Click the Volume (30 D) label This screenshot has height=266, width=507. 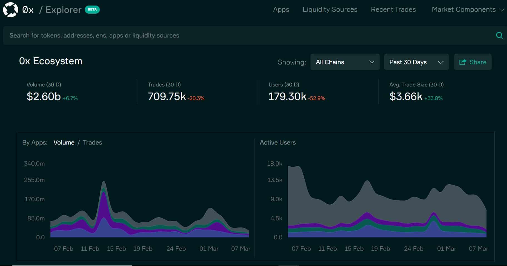pos(44,84)
